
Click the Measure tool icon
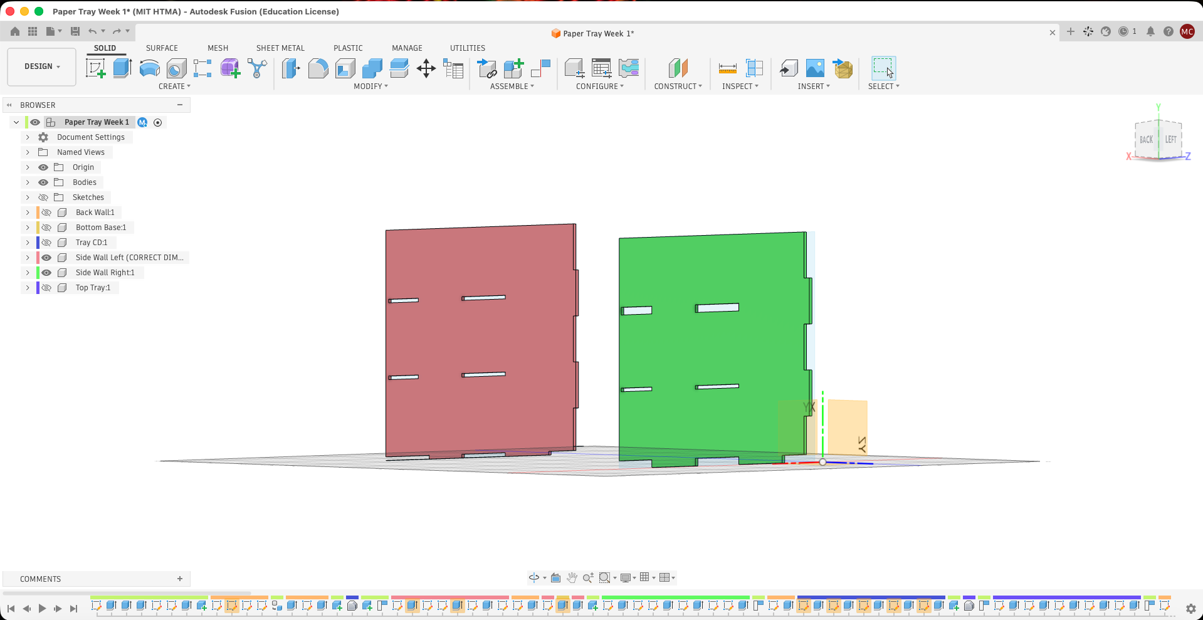point(727,68)
